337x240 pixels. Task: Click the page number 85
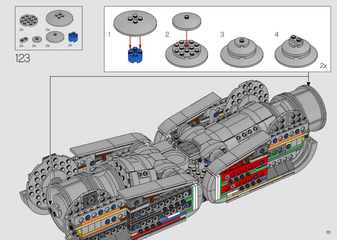pos(328,232)
